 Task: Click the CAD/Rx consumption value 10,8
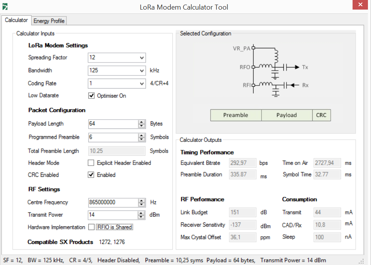327,225
